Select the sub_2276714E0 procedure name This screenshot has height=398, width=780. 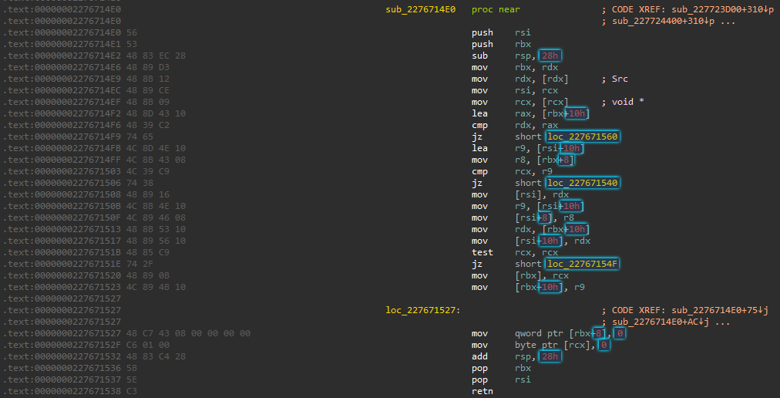(420, 9)
